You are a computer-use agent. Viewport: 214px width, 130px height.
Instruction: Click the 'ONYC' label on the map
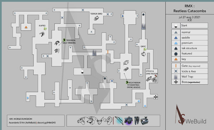pyautogui.click(x=143, y=46)
